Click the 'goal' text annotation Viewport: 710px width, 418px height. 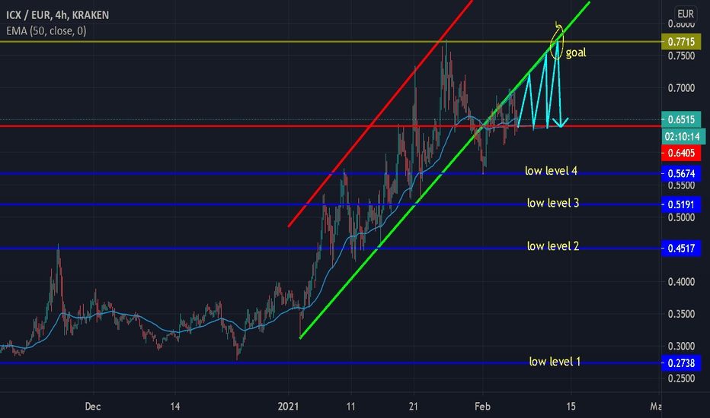pyautogui.click(x=576, y=53)
